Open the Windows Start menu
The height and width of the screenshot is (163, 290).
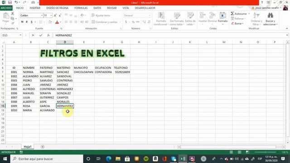[x=5, y=159]
